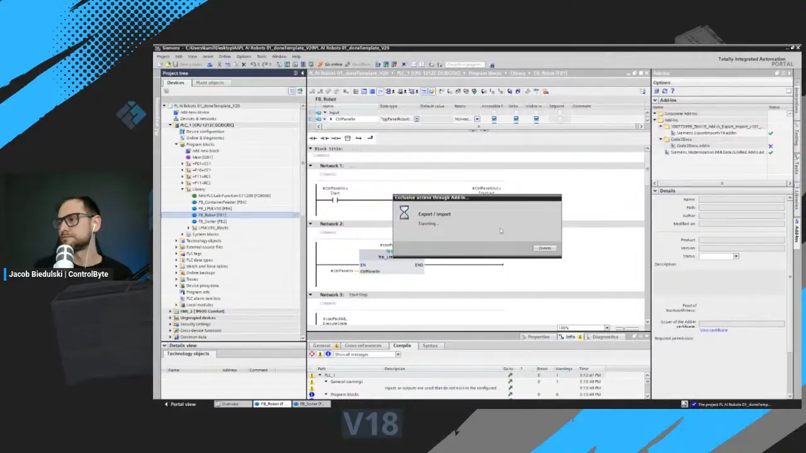
Task: Open the Project menu
Action: pos(163,57)
